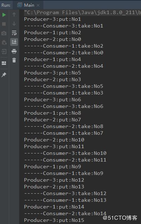Dump threads using the camera icon
141x224 pixels.
point(4,33)
